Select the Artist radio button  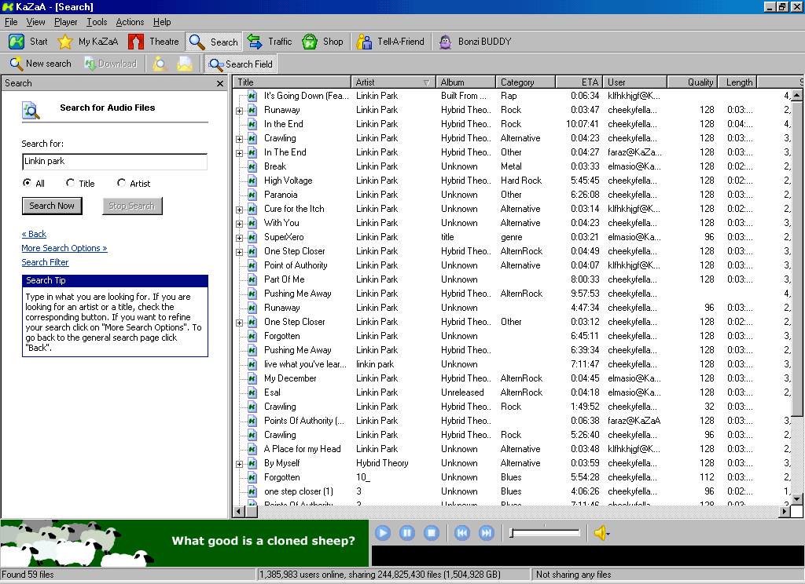tap(122, 183)
